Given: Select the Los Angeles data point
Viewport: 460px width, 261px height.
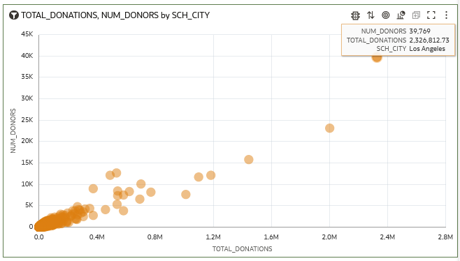Looking at the screenshot, I should [377, 57].
